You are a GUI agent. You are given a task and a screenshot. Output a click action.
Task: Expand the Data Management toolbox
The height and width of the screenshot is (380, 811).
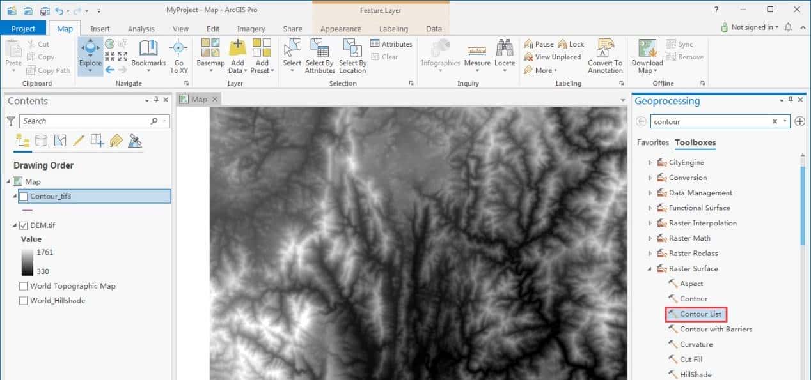650,192
